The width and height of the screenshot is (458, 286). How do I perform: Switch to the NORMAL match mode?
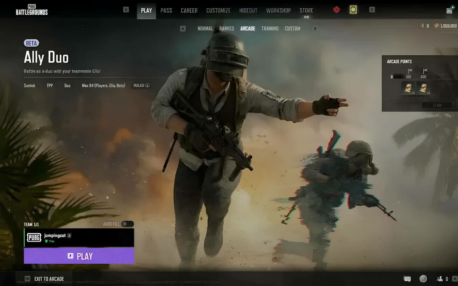205,29
